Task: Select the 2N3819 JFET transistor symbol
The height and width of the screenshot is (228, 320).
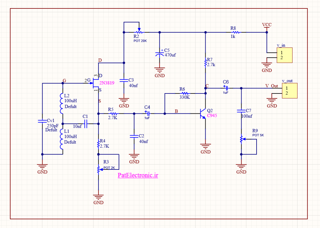Action: point(95,83)
